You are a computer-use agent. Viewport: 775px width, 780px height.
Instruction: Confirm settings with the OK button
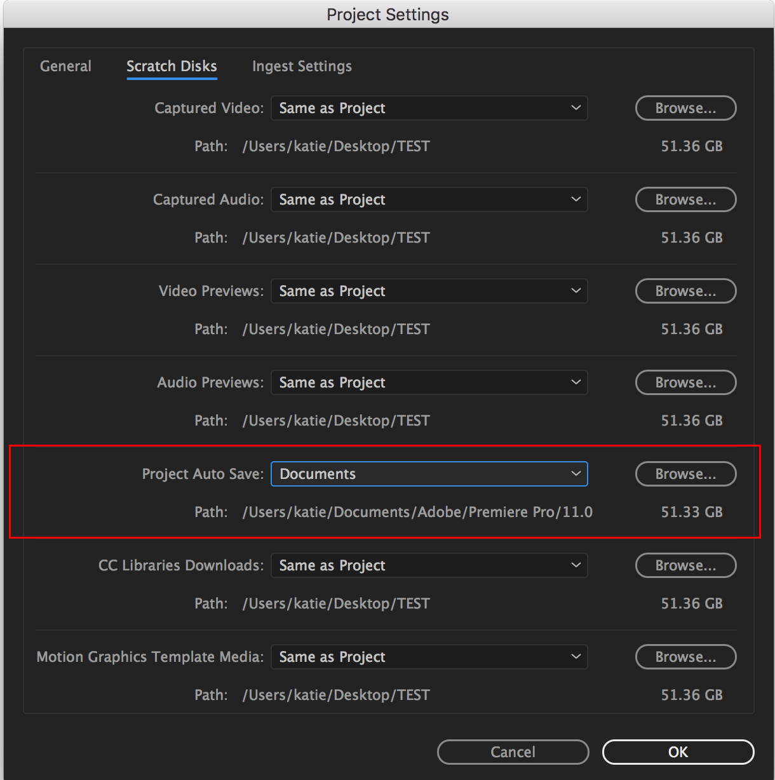pos(678,752)
